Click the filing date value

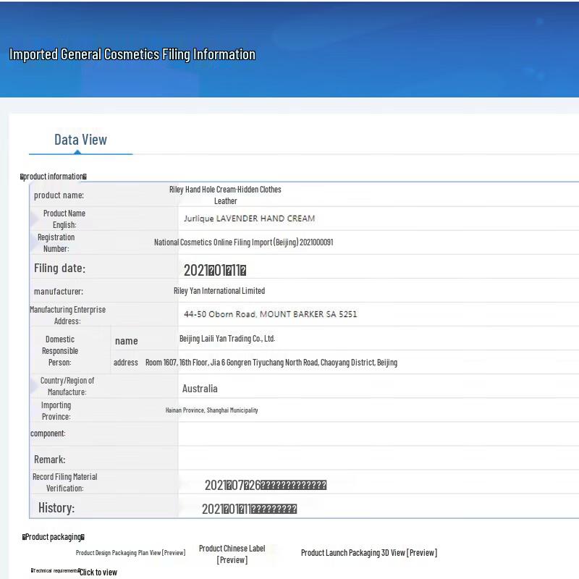215,271
